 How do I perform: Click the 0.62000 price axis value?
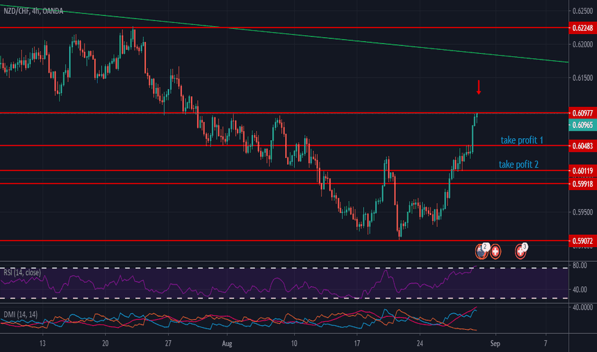pos(582,44)
